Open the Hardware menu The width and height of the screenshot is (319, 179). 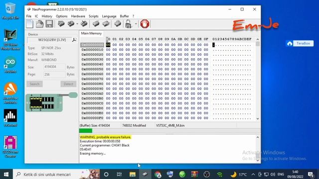point(78,16)
